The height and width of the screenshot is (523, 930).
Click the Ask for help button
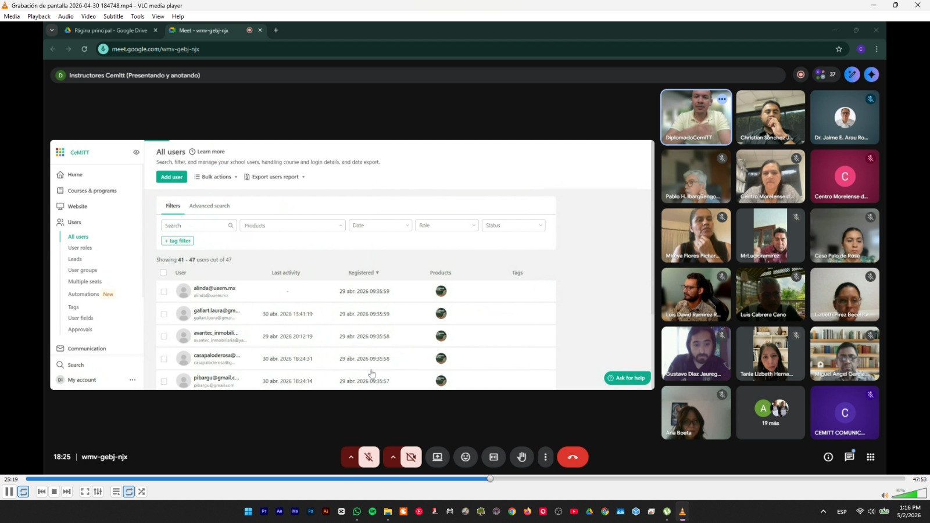[627, 378]
